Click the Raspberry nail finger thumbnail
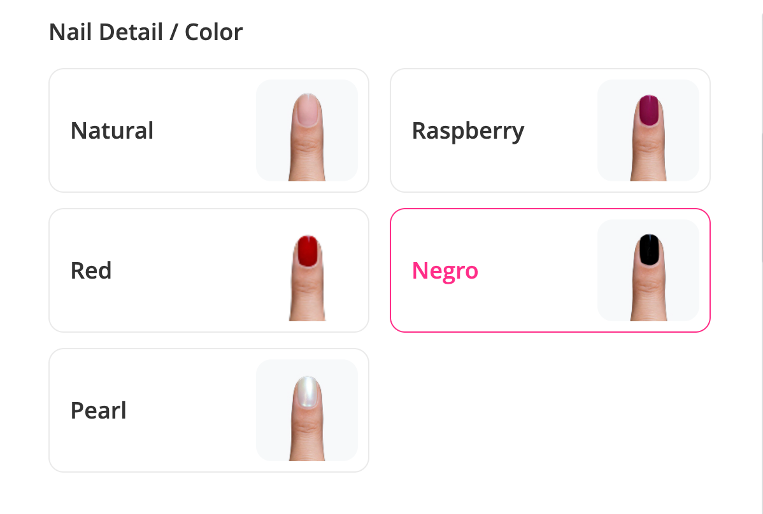The image size is (763, 514). click(x=648, y=130)
